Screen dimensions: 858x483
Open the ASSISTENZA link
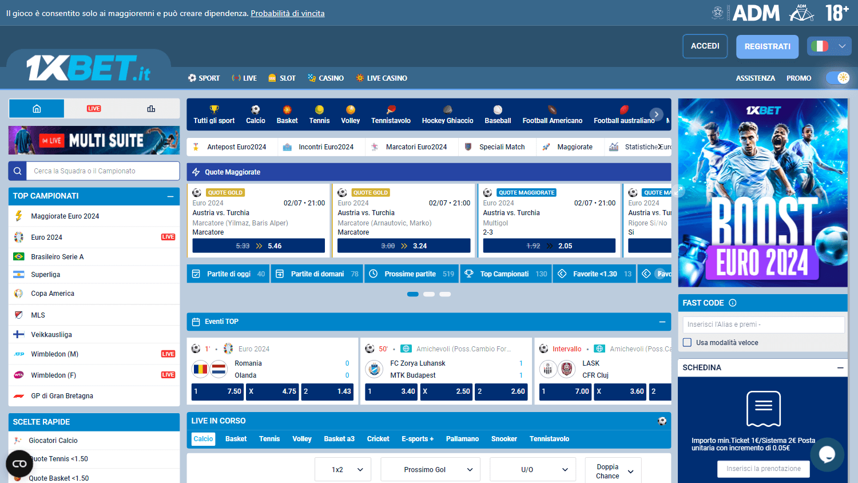pyautogui.click(x=755, y=78)
